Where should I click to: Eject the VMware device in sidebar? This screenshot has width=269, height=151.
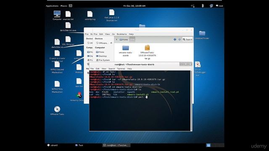(x=111, y=43)
